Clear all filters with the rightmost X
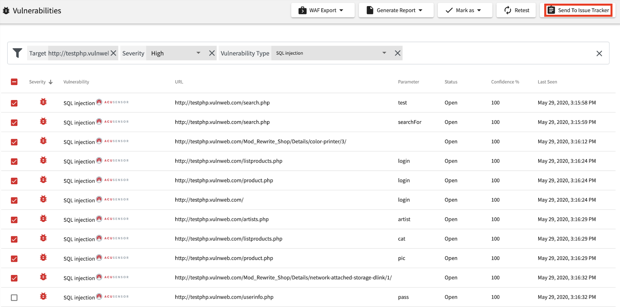This screenshot has width=620, height=307. pos(599,53)
